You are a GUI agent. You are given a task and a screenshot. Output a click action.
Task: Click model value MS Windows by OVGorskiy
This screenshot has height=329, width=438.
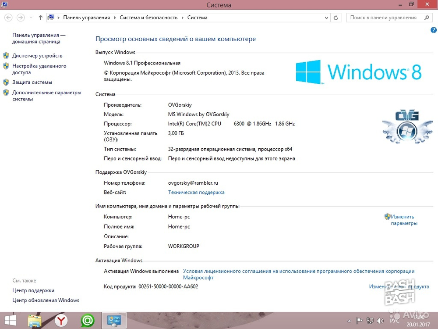(198, 114)
